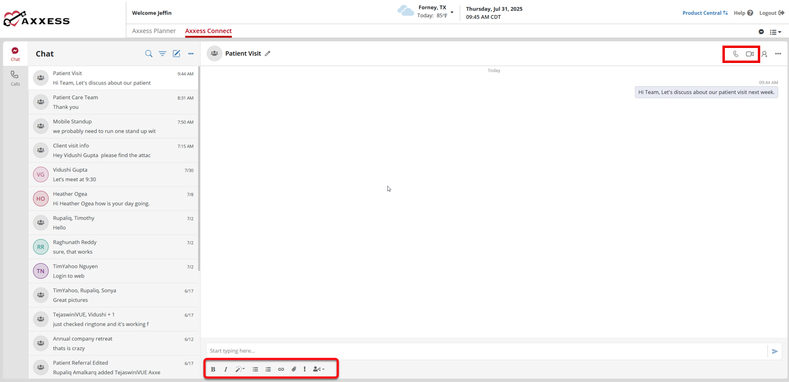Open the magic wand dropdown in toolbar
This screenshot has height=382, width=789.
240,369
